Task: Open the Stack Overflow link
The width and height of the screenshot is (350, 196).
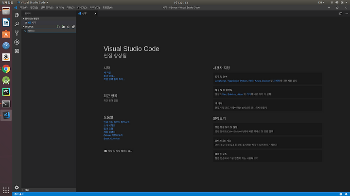Action: [112, 139]
